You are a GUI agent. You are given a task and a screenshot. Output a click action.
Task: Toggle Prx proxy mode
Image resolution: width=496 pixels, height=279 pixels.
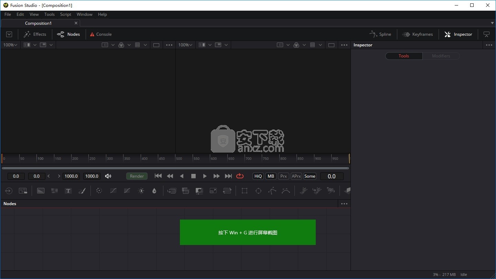(283, 176)
